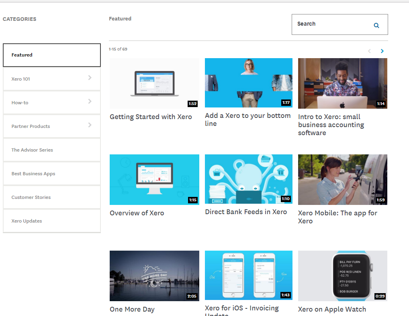
Task: Open One More Day title link
Action: click(132, 310)
